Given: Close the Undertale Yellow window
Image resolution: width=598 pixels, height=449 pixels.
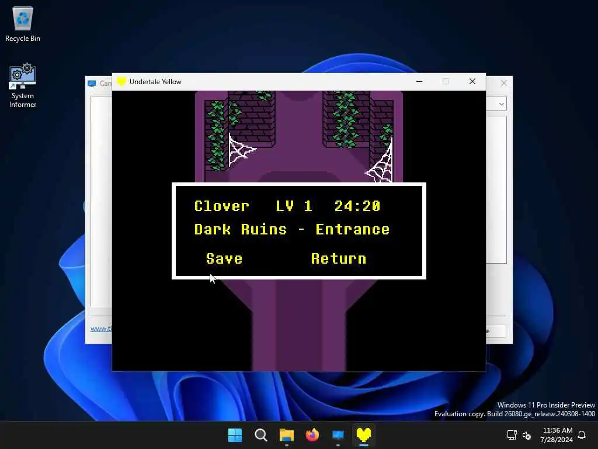Looking at the screenshot, I should (x=472, y=81).
